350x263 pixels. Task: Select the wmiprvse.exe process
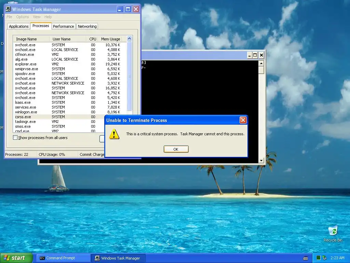coord(70,69)
